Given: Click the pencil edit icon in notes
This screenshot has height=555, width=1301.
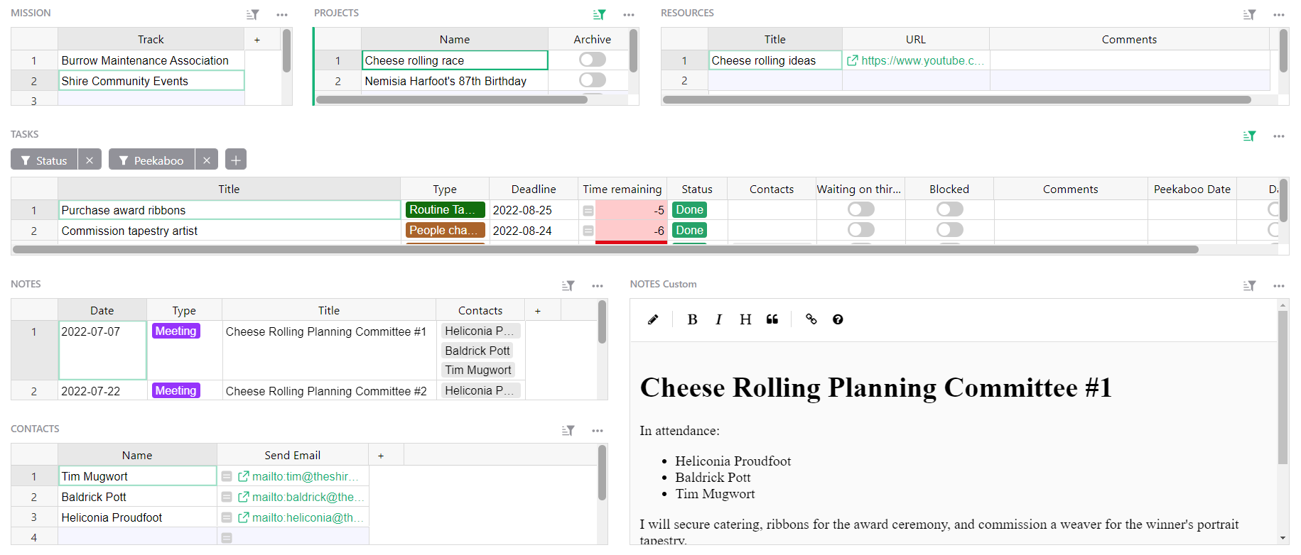Looking at the screenshot, I should [653, 319].
